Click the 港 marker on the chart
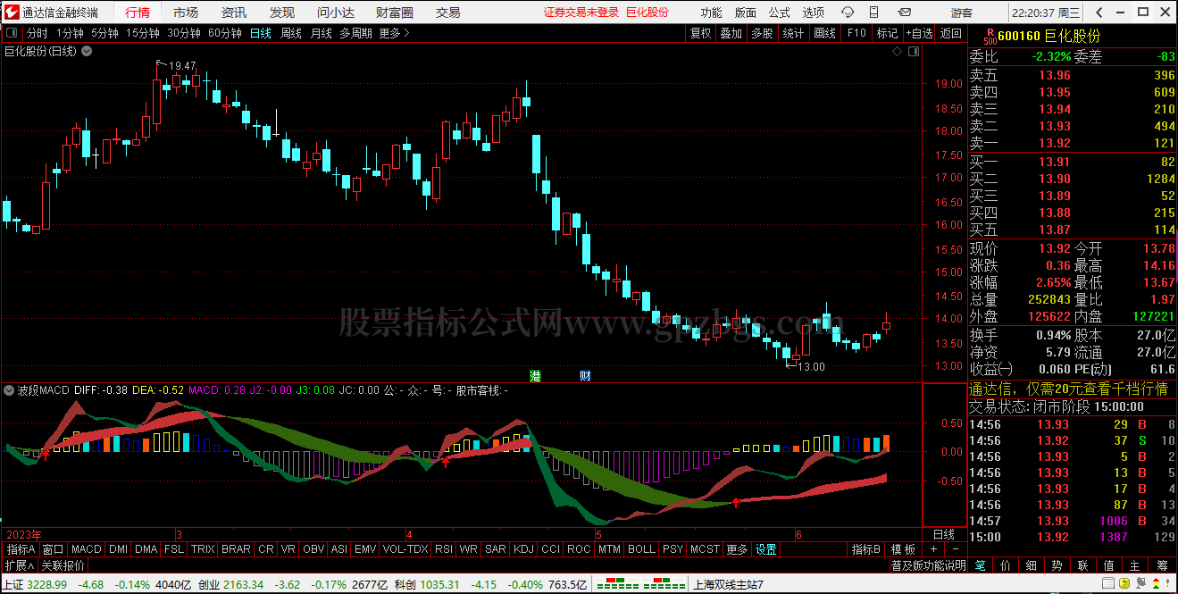1178x594 pixels. point(535,375)
